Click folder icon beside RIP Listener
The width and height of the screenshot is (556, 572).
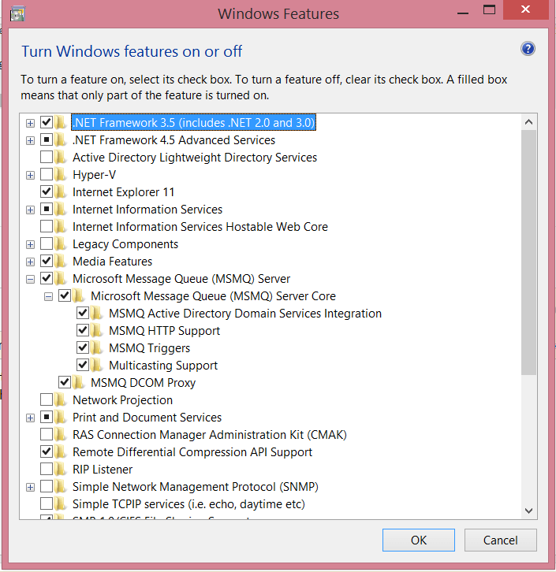[x=60, y=469]
